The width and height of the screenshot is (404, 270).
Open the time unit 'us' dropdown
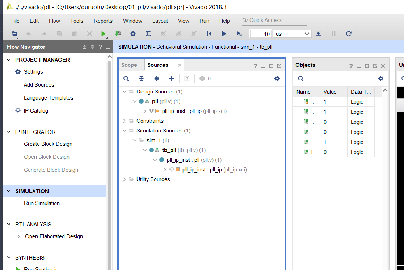pyautogui.click(x=292, y=34)
